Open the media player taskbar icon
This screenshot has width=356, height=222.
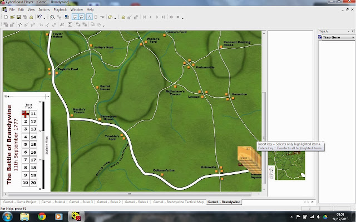click(x=58, y=217)
